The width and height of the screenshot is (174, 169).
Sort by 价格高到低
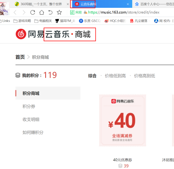pos(144,76)
